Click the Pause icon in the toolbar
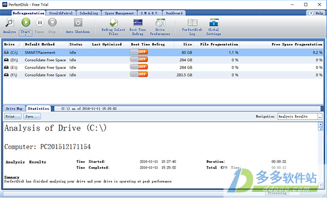327x198 pixels. coord(40,22)
